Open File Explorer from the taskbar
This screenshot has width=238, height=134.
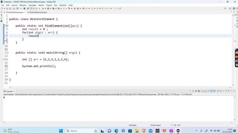coord(137,131)
